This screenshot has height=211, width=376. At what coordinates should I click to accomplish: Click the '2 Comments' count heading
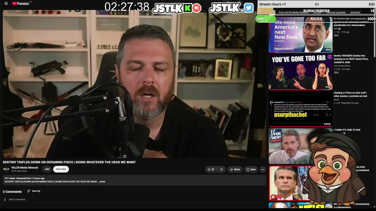click(12, 192)
